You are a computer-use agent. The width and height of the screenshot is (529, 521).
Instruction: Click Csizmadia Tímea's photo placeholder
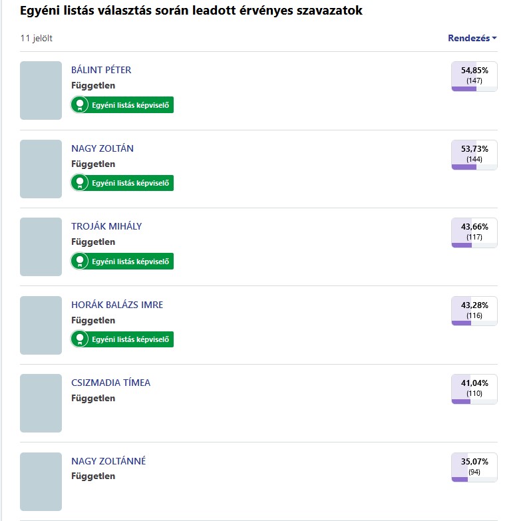click(41, 403)
